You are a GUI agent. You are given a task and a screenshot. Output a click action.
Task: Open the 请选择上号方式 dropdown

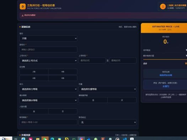pos(48,61)
